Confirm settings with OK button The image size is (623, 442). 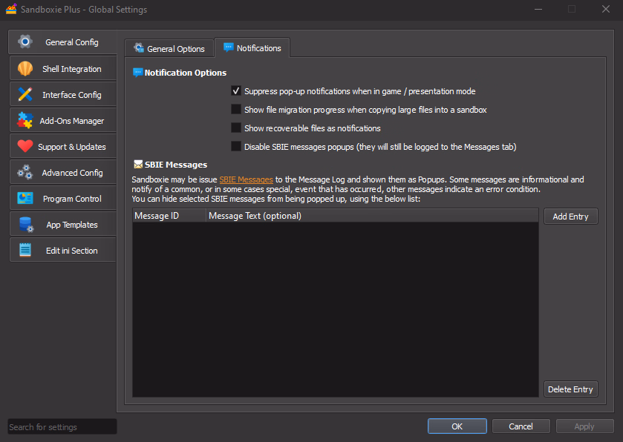[x=457, y=426]
